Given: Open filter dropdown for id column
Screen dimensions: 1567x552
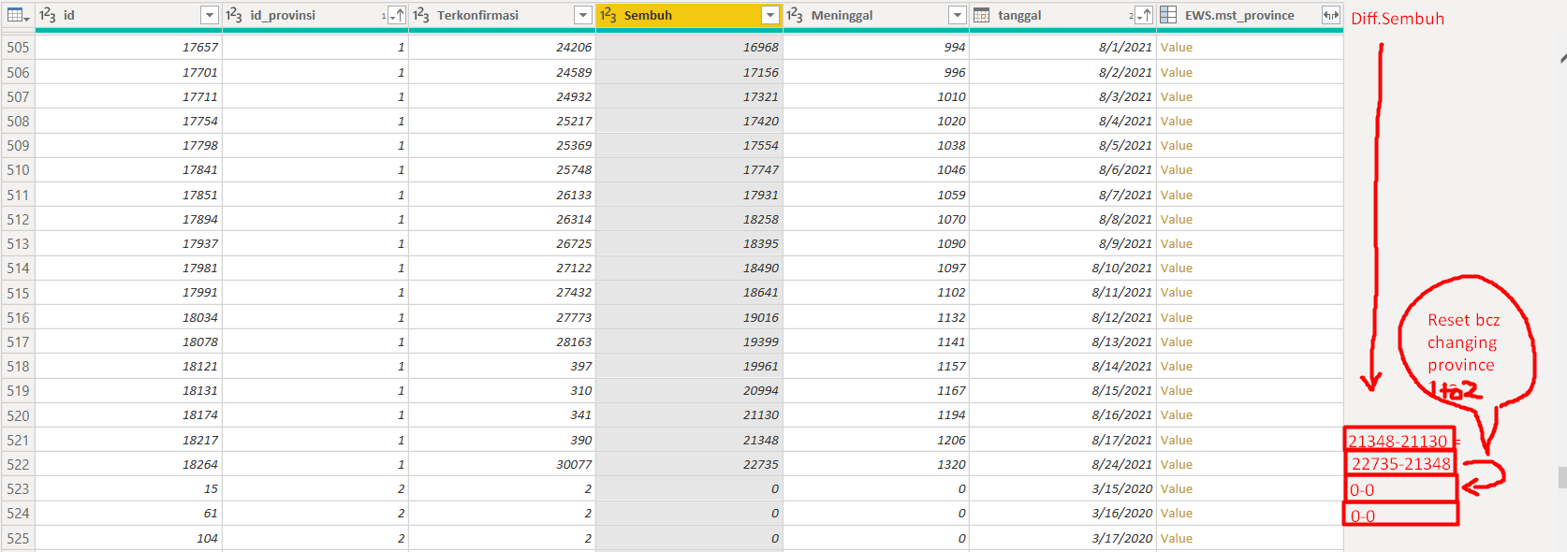Looking at the screenshot, I should (210, 15).
